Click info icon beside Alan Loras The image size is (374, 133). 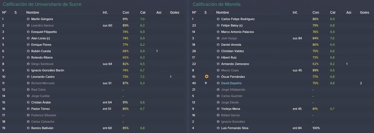pos(28,38)
